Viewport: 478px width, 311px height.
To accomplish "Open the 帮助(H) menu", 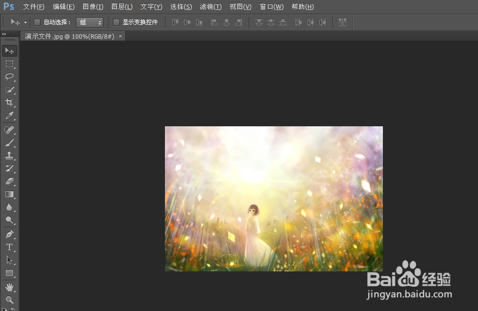I will coord(303,6).
